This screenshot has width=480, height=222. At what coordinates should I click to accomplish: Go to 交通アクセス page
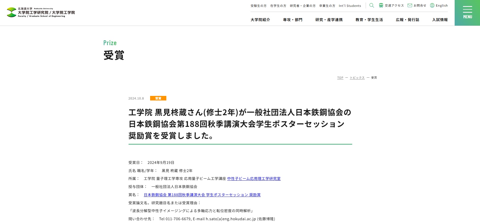point(394,6)
